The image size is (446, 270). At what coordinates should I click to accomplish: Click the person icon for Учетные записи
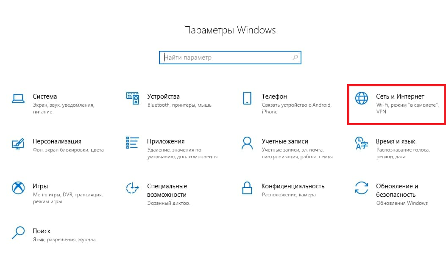coord(247,143)
